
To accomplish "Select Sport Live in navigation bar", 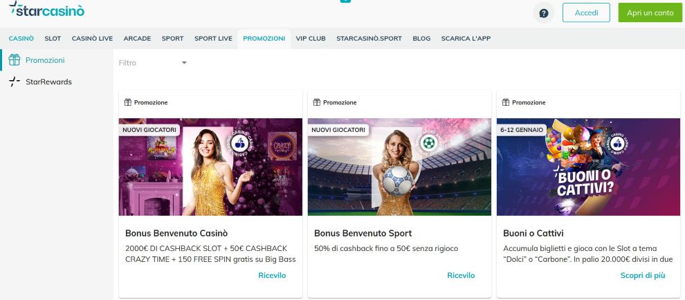I will click(x=213, y=39).
